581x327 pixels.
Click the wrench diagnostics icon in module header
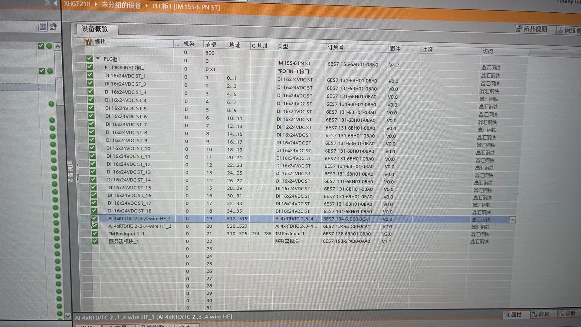pyautogui.click(x=88, y=41)
